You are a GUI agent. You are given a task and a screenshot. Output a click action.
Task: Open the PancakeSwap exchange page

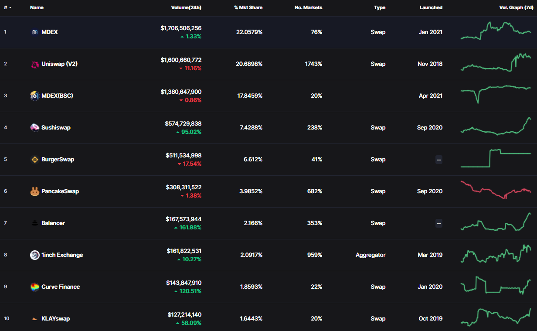[60, 191]
